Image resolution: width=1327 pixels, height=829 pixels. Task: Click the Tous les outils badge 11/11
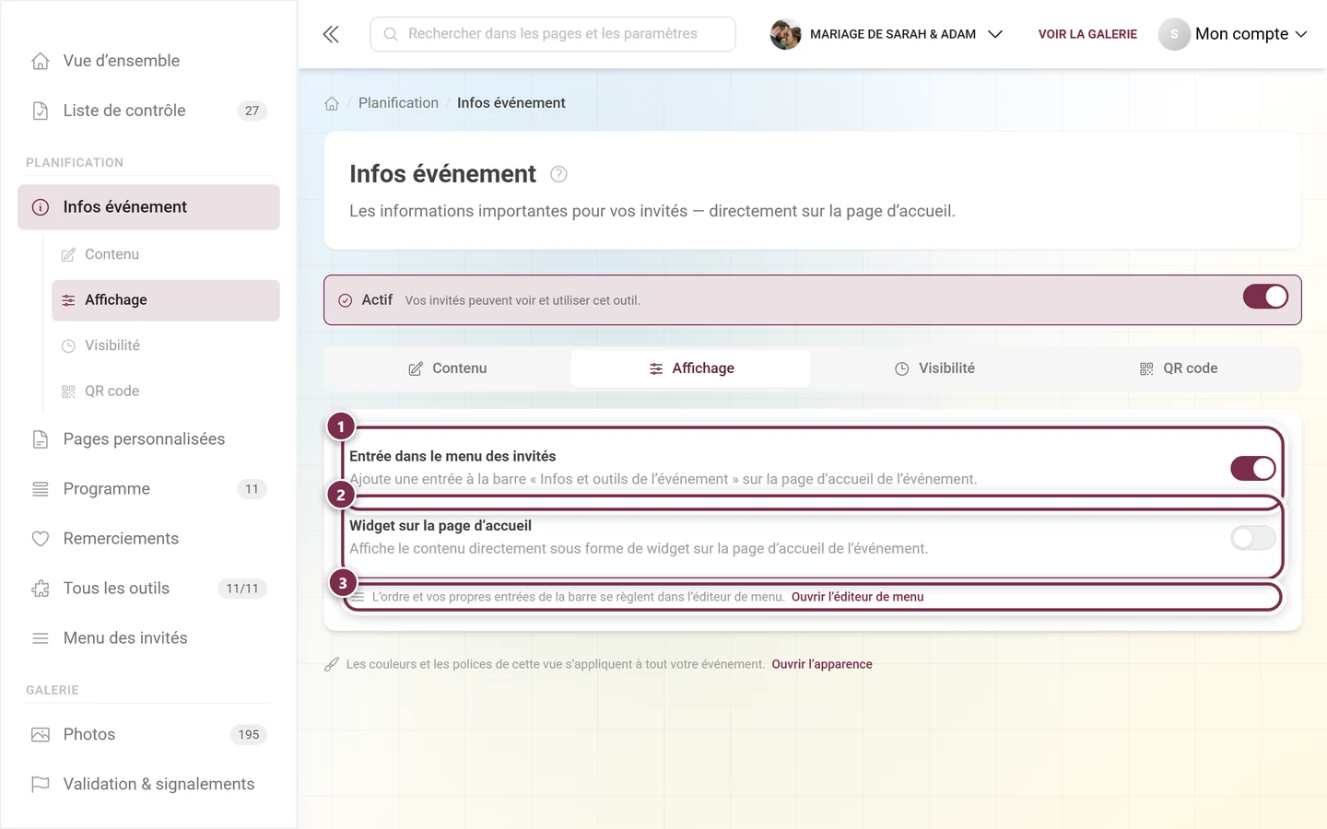coord(242,589)
